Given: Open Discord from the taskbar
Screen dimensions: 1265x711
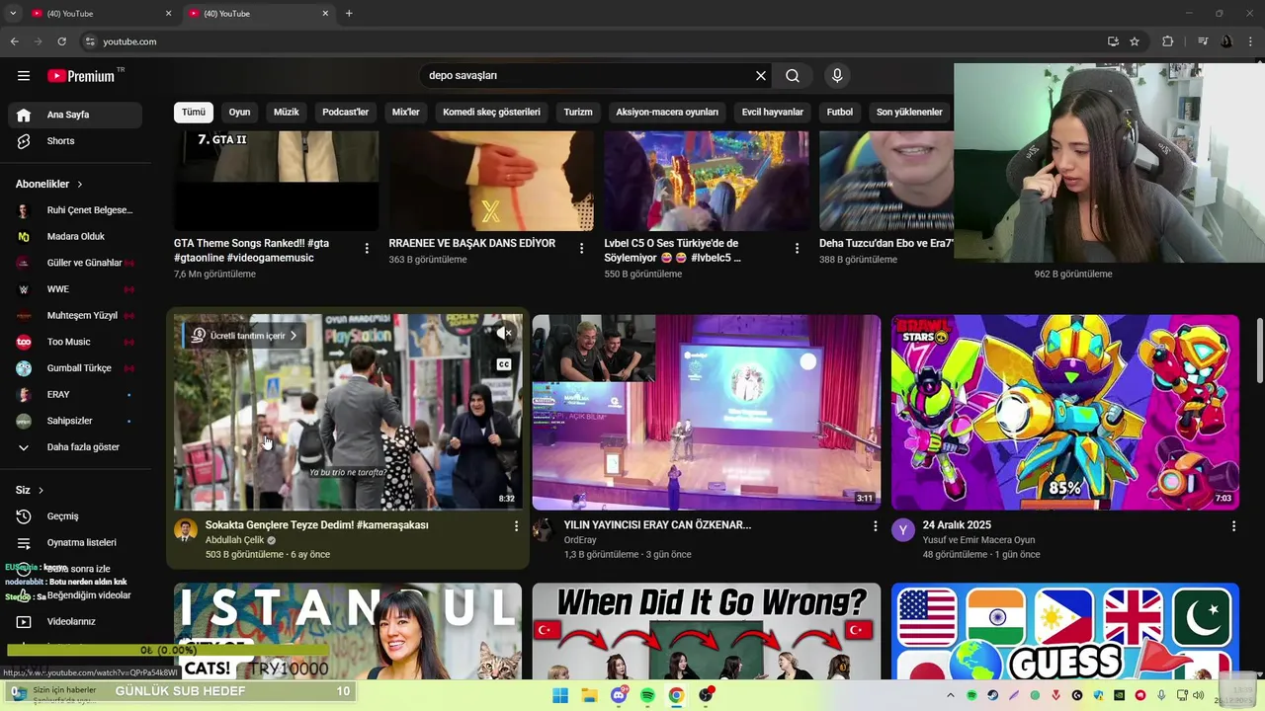Looking at the screenshot, I should coord(619,695).
